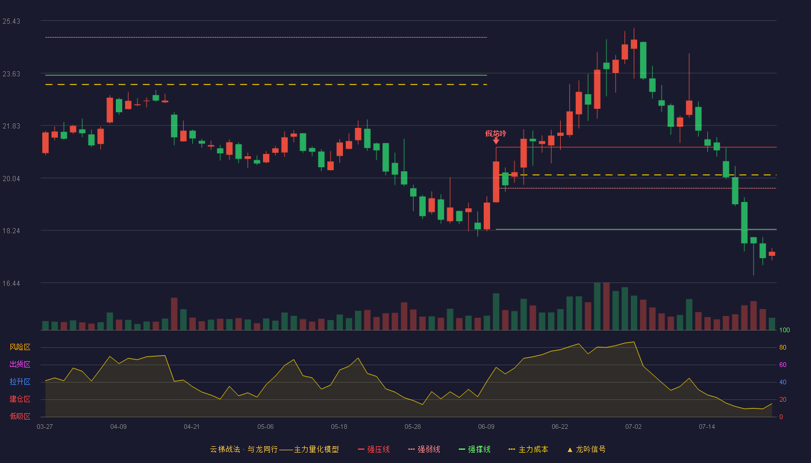Click the 假龙吟 signal label

click(496, 133)
